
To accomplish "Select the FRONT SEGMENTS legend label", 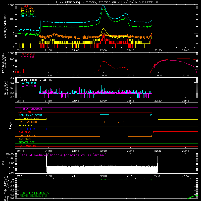I will coord(34,193).
